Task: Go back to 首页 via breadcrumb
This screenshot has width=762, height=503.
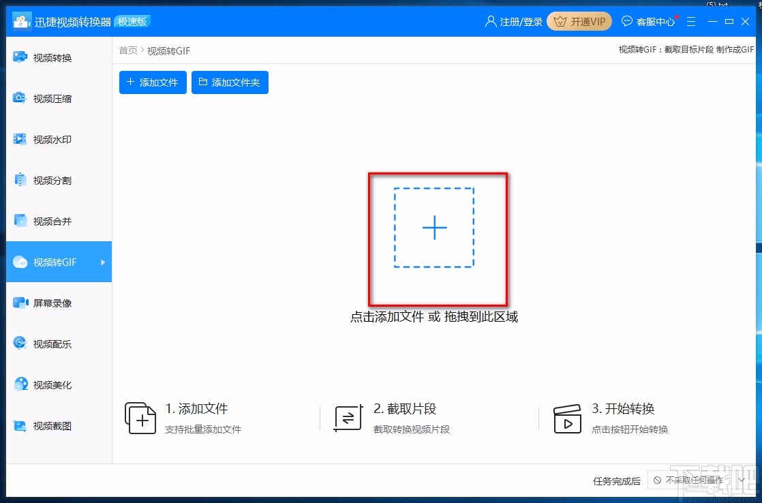Action: (x=127, y=50)
